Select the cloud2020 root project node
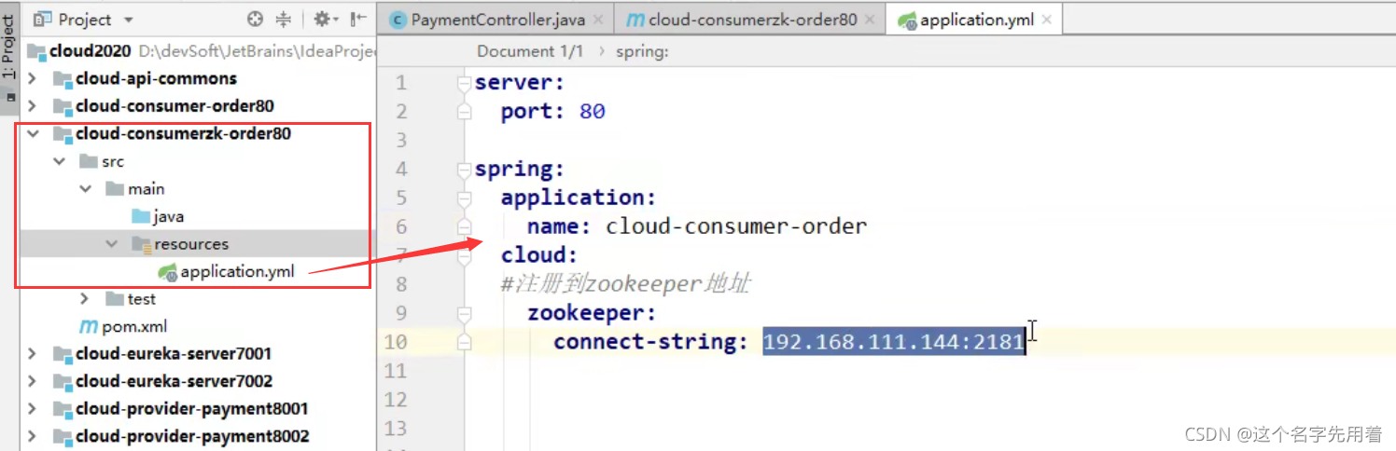Image resolution: width=1396 pixels, height=451 pixels. (x=91, y=51)
